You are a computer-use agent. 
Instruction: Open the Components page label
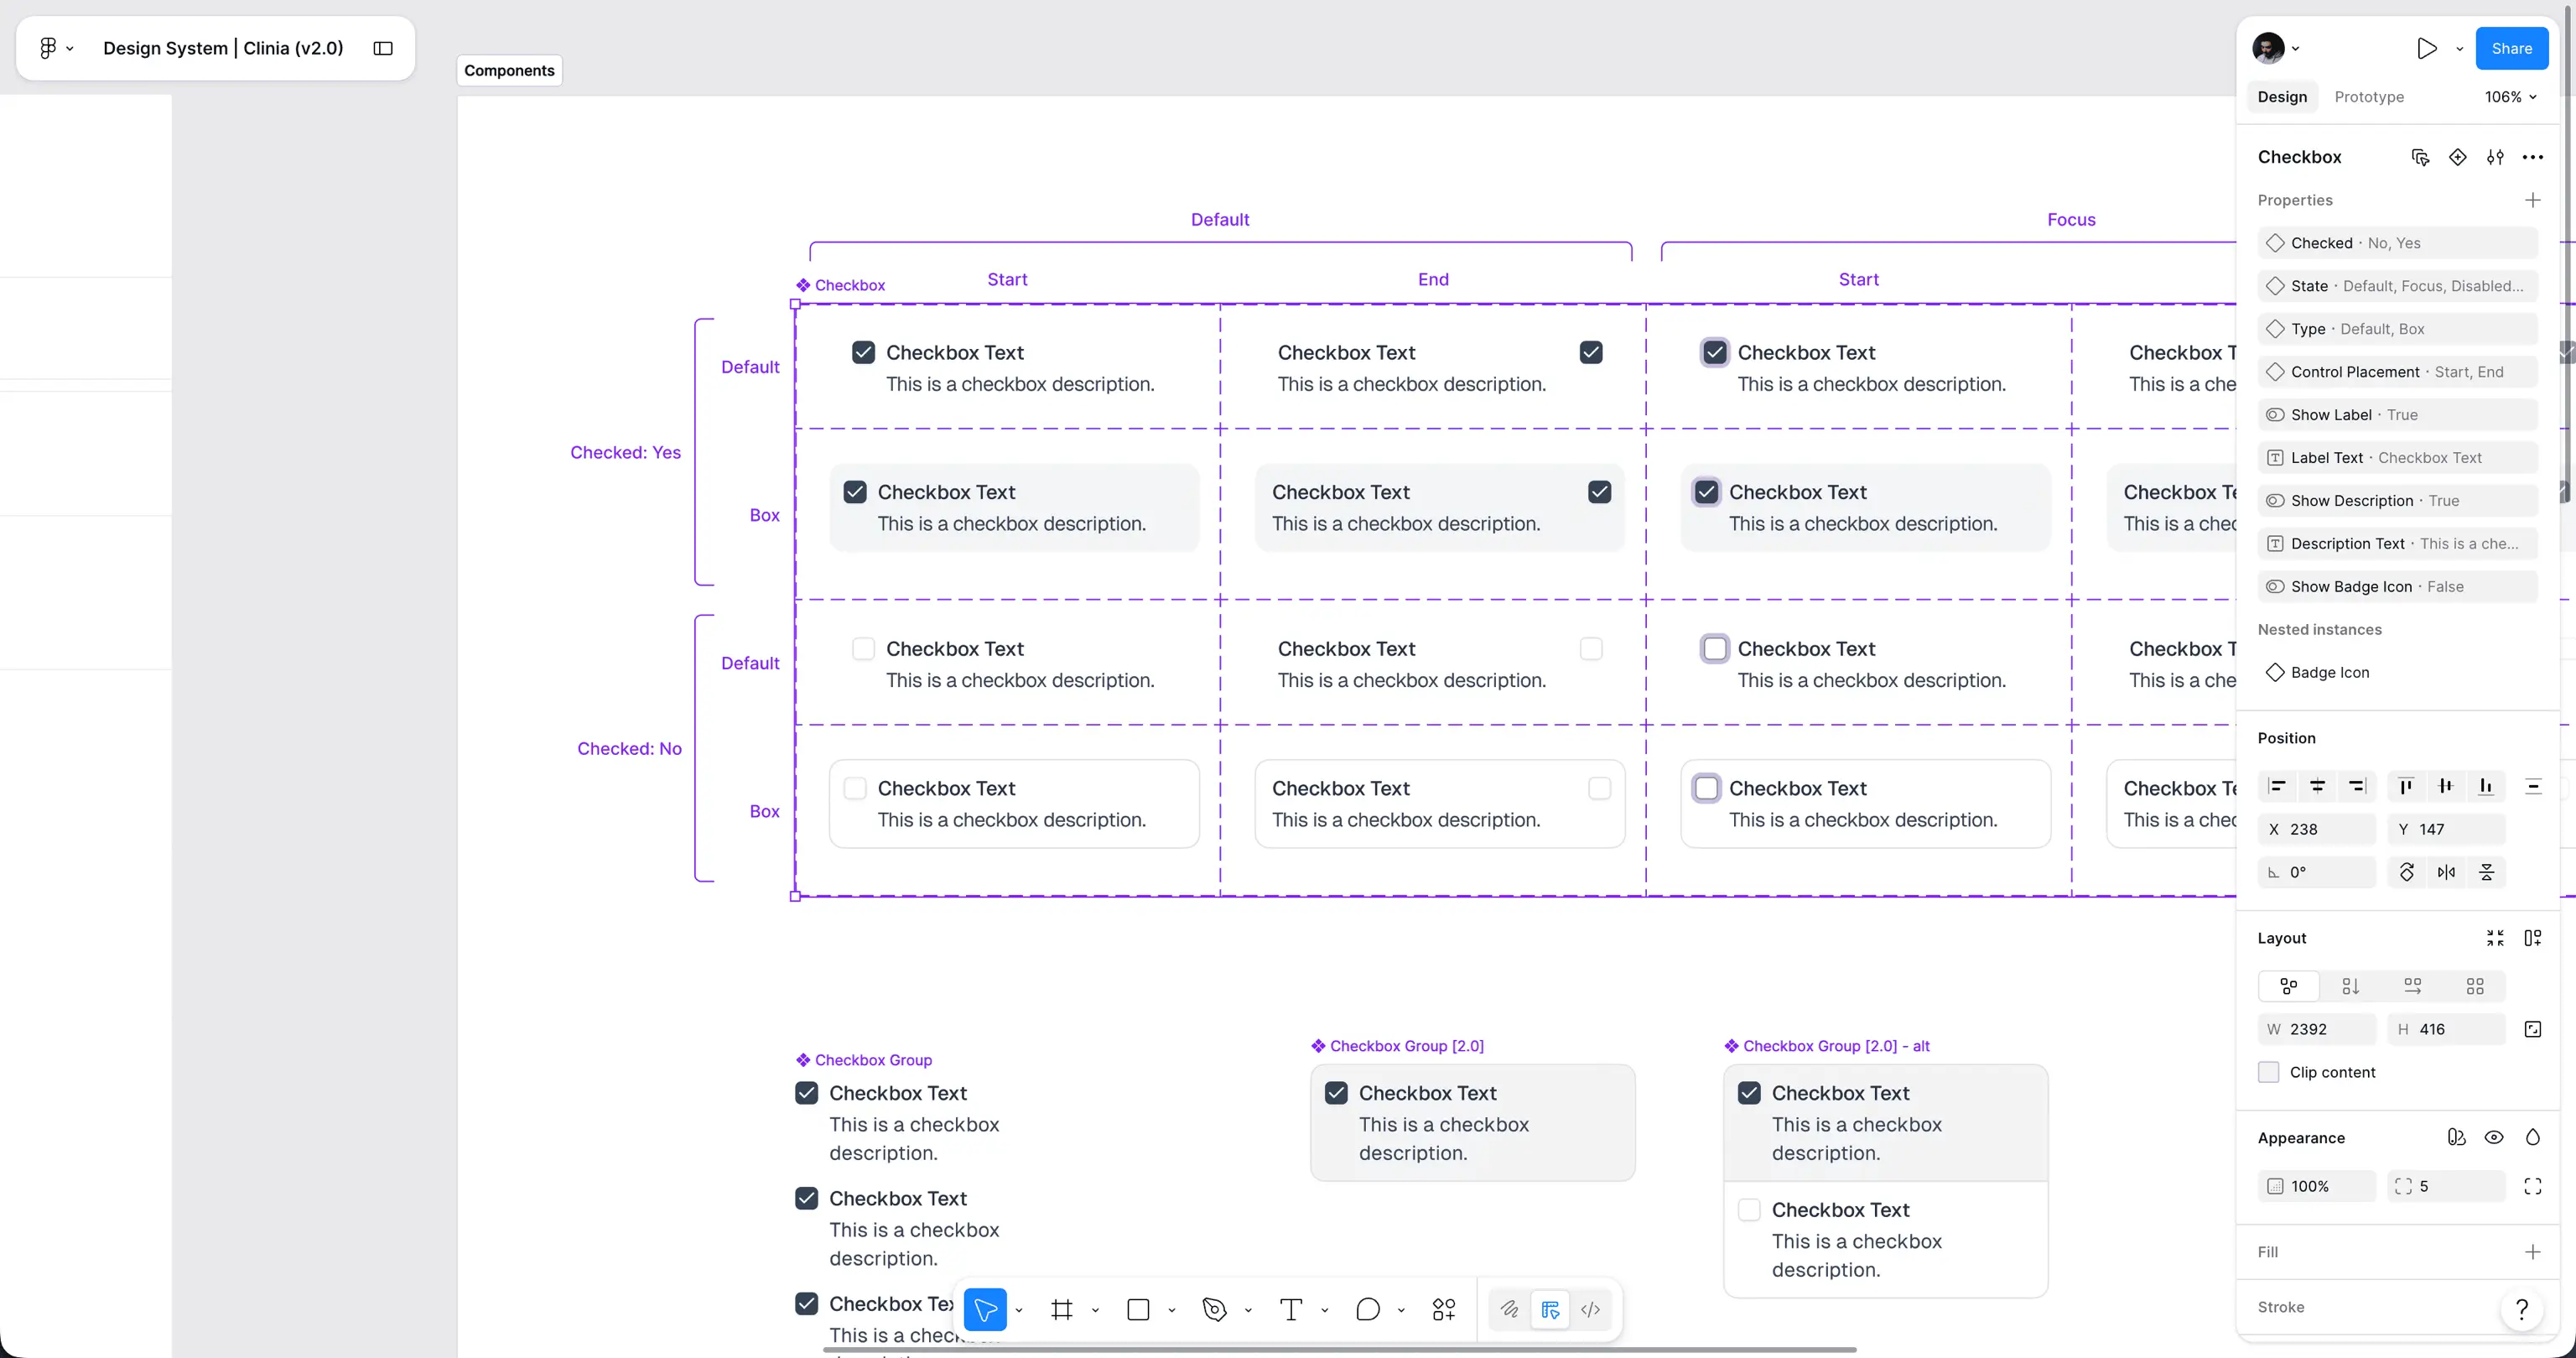[x=509, y=70]
